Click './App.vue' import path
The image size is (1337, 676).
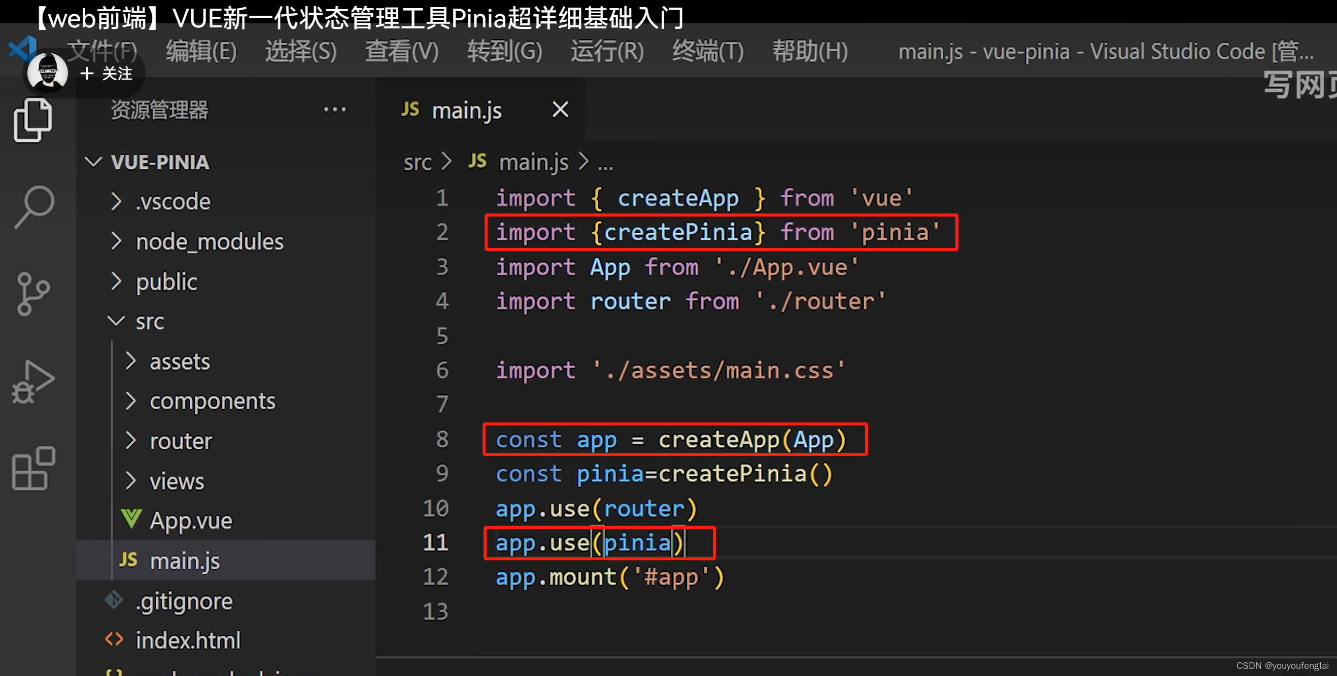[x=787, y=267]
